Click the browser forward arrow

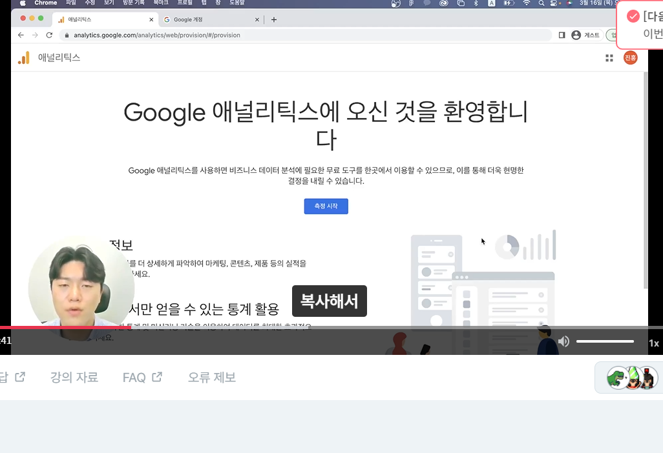click(x=35, y=35)
